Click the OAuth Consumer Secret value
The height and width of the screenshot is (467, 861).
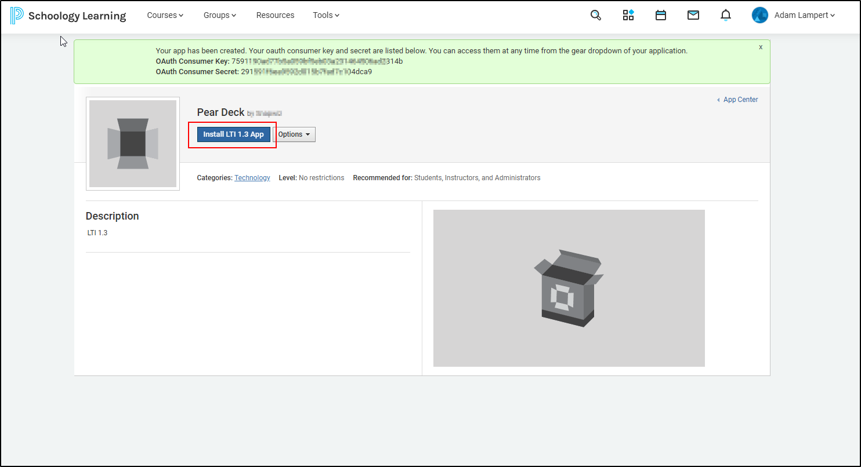click(306, 72)
